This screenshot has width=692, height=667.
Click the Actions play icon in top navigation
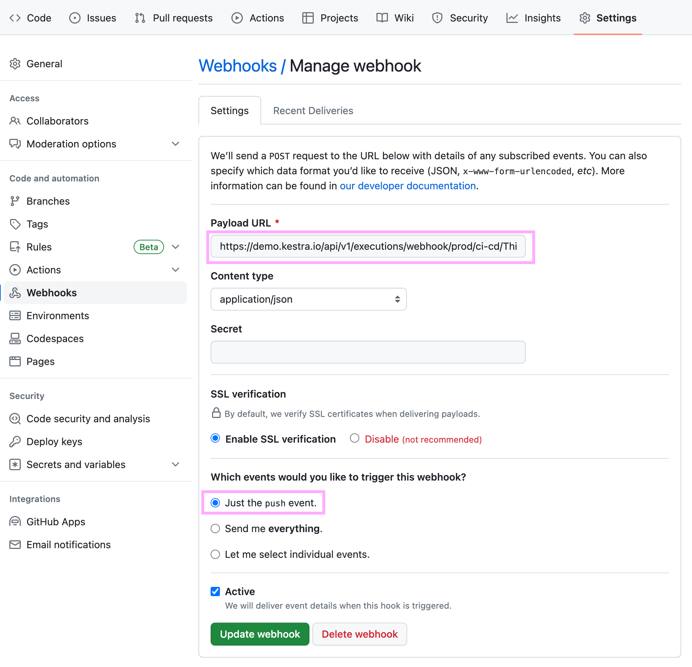237,18
